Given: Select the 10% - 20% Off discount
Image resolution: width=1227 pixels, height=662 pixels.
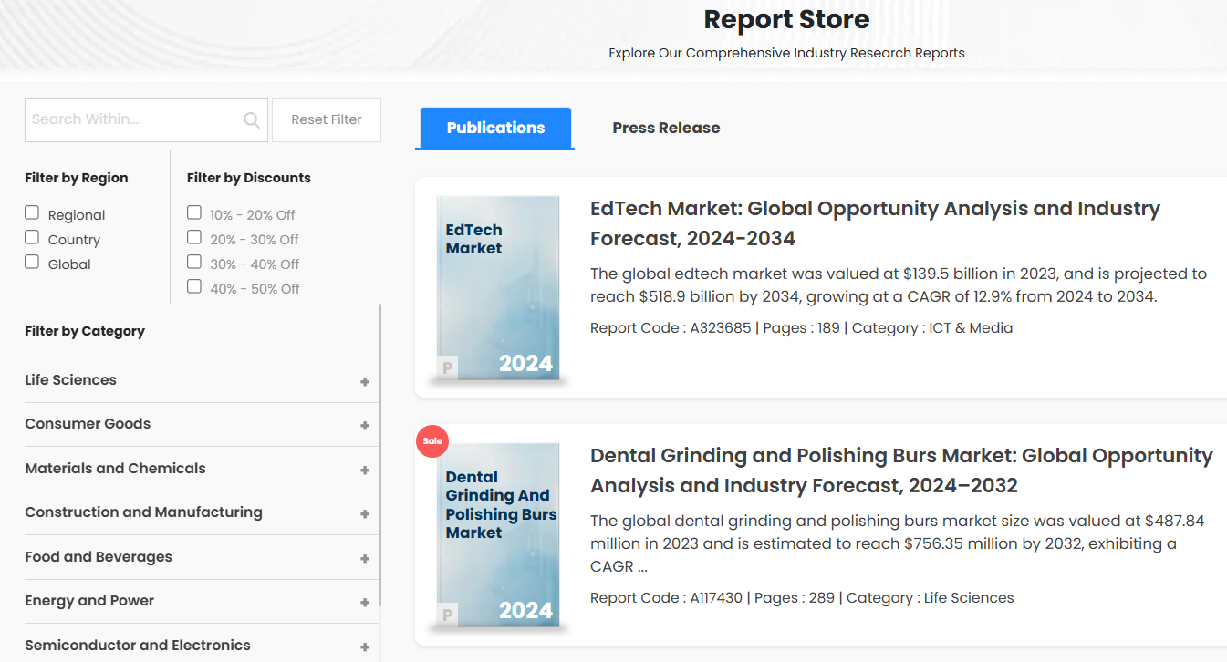Looking at the screenshot, I should click(194, 212).
